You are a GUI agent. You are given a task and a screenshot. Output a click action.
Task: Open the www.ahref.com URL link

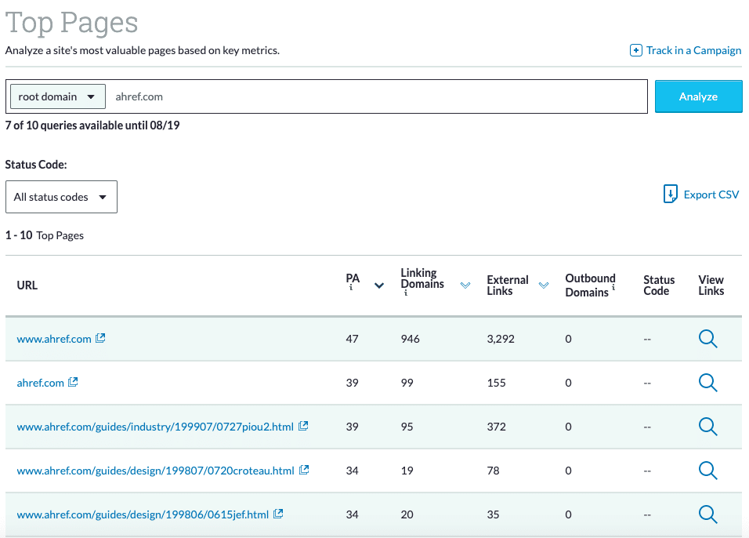point(54,339)
